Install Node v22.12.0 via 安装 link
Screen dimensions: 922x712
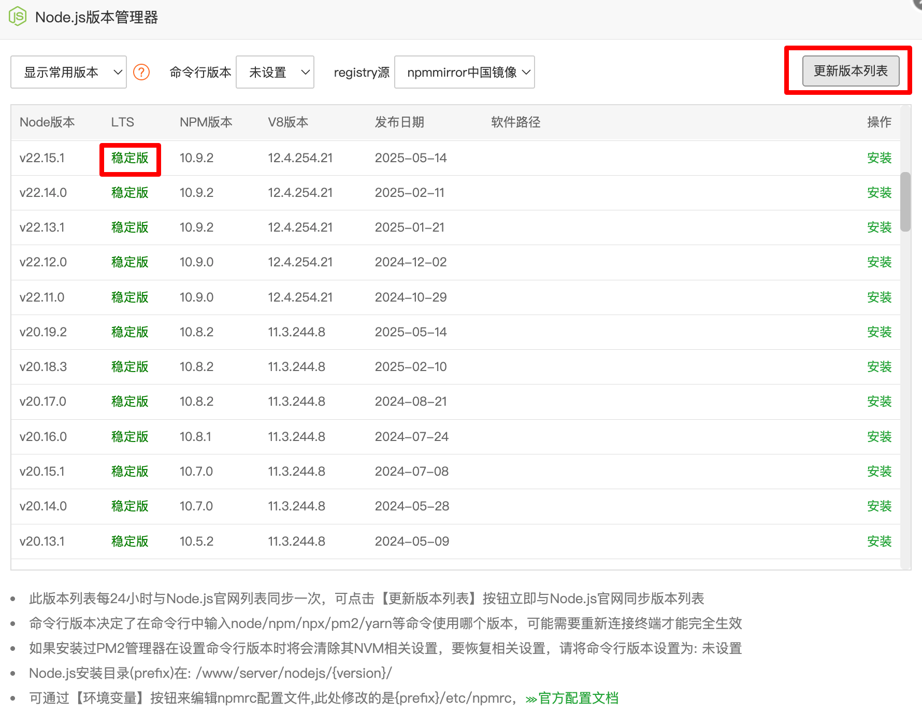pos(880,262)
